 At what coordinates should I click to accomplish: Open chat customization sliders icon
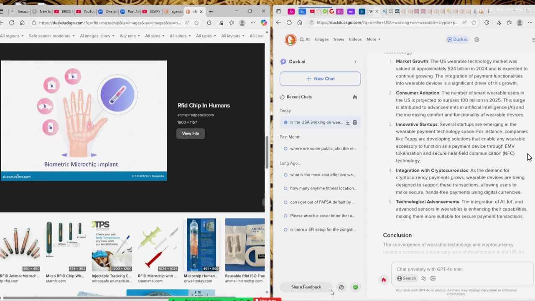[x=423, y=278]
